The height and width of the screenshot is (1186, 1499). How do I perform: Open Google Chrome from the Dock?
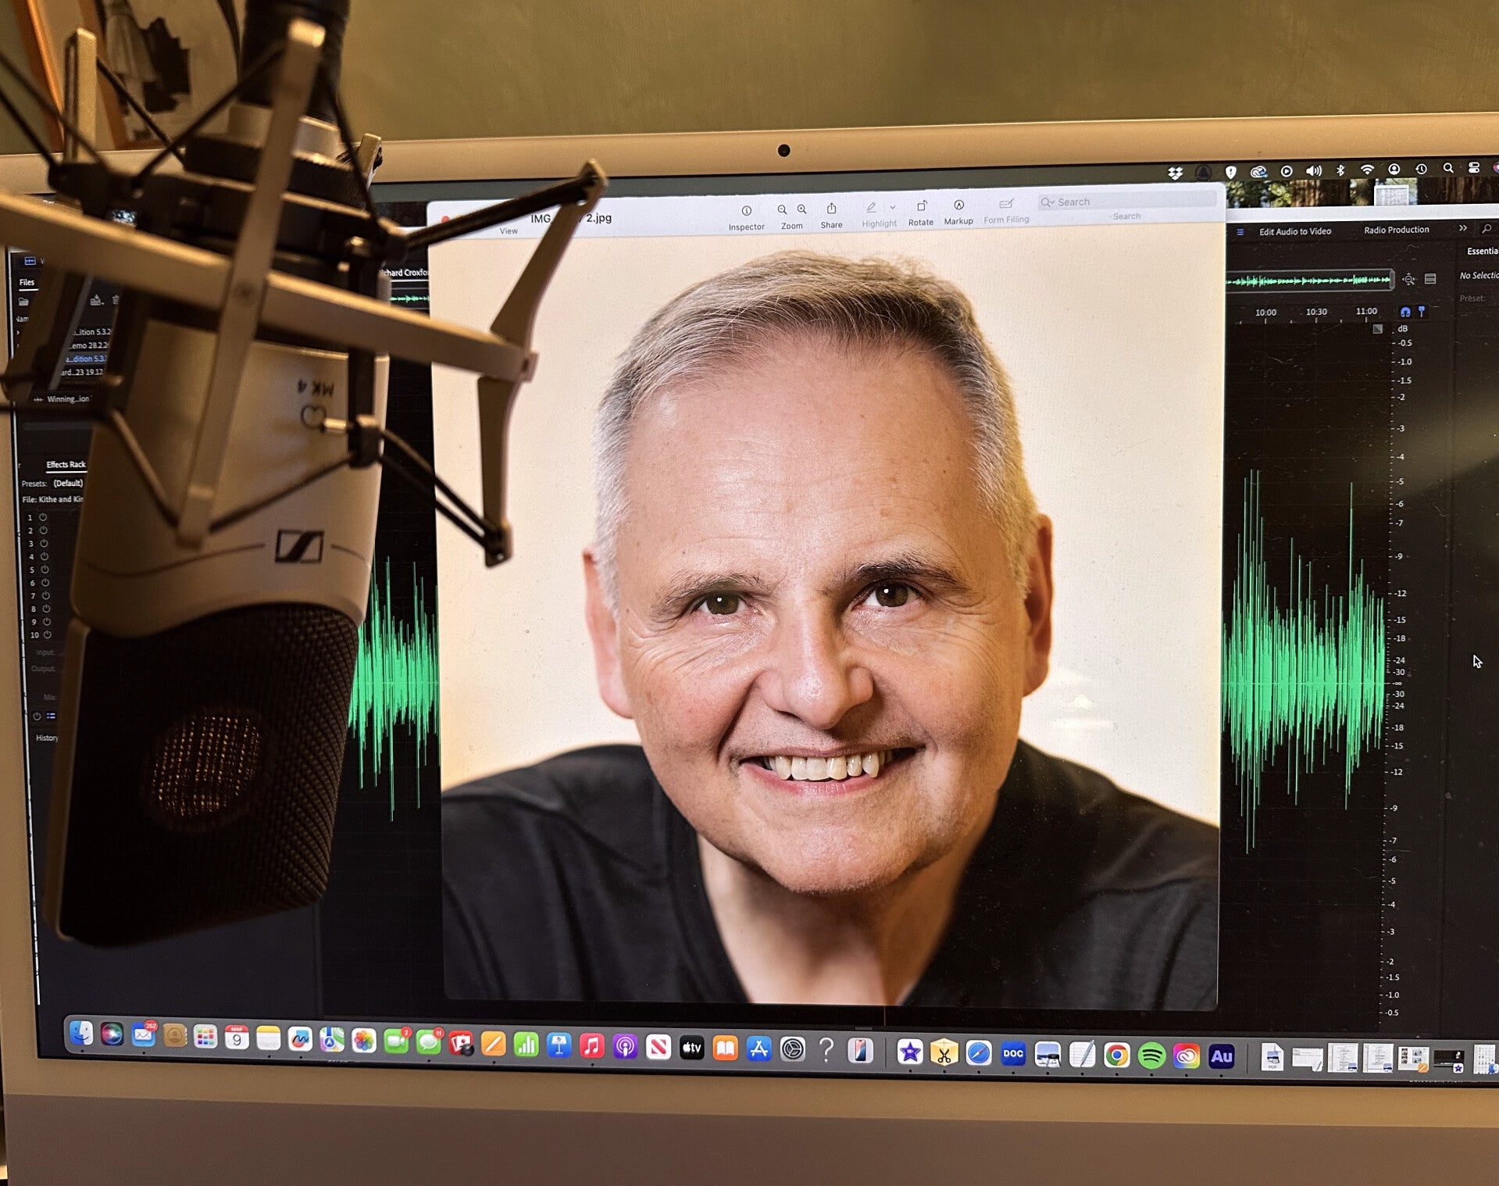[1117, 1056]
